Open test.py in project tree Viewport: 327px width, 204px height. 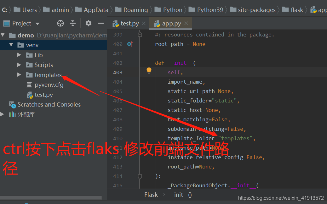tap(43, 95)
